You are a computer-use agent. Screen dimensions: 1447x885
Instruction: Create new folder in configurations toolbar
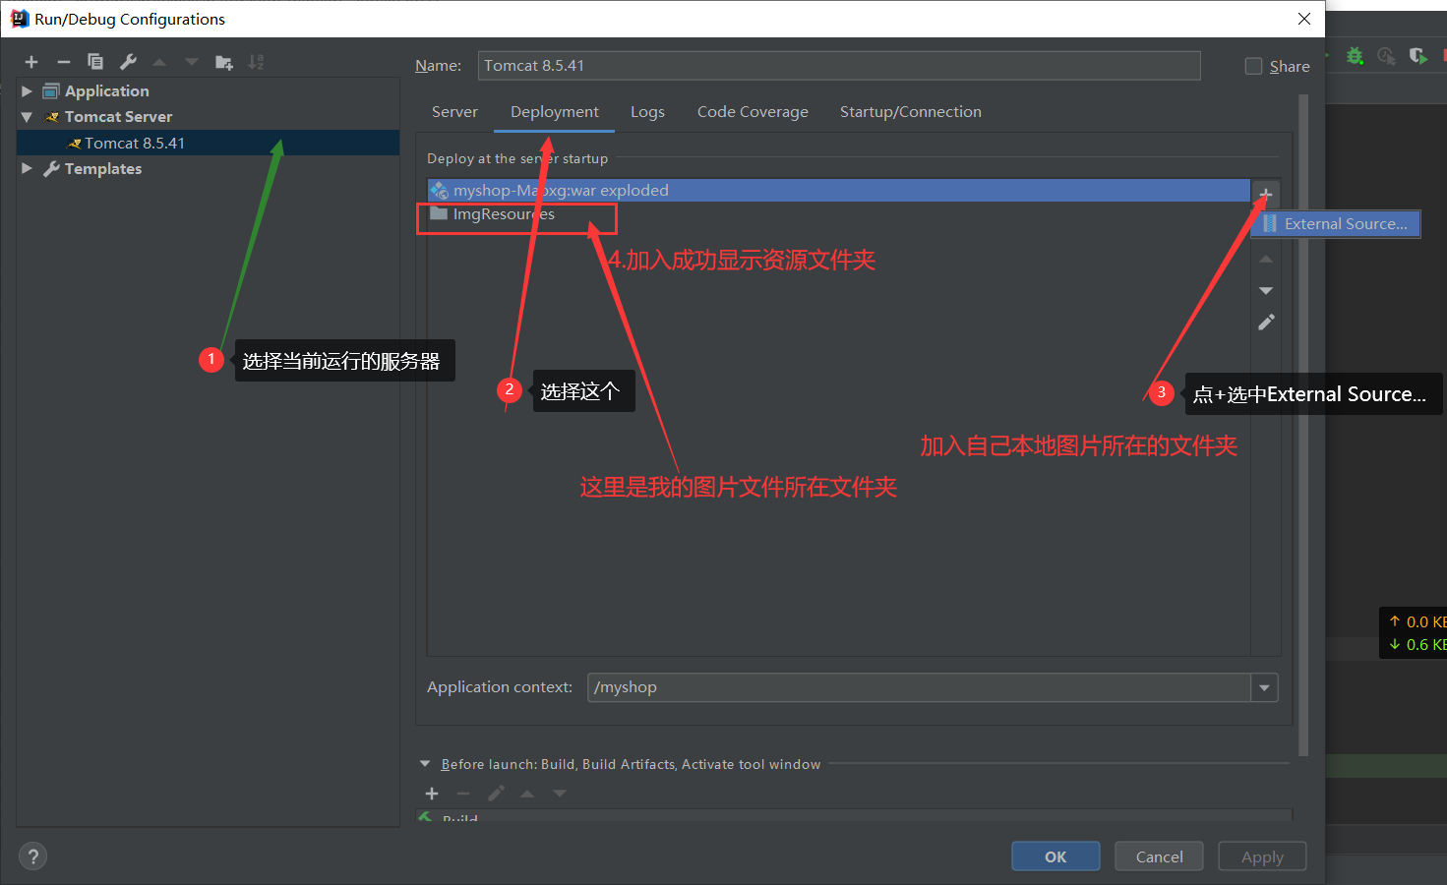pyautogui.click(x=224, y=62)
